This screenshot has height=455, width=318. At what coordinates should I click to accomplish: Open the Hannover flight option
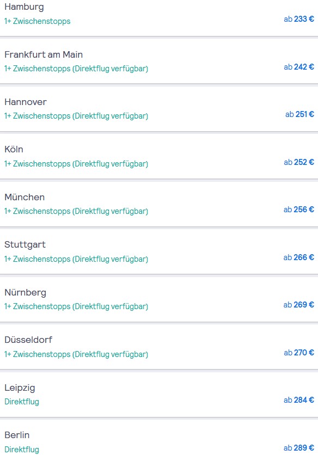tap(159, 109)
